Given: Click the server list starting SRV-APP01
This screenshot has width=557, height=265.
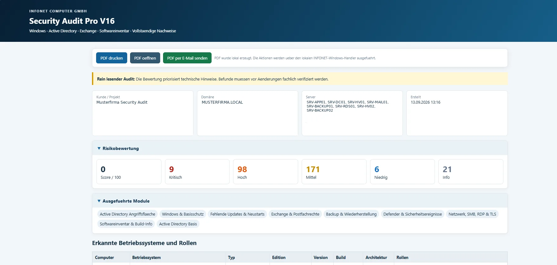Looking at the screenshot, I should (348, 106).
